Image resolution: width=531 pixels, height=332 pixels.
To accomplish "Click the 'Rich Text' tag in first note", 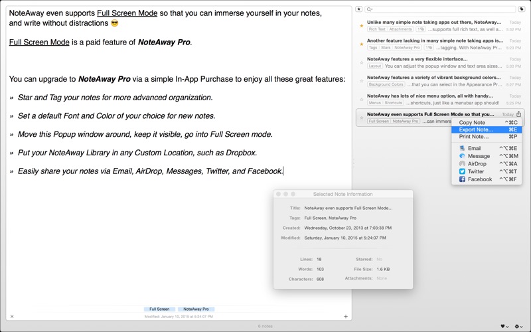I will 377,29.
